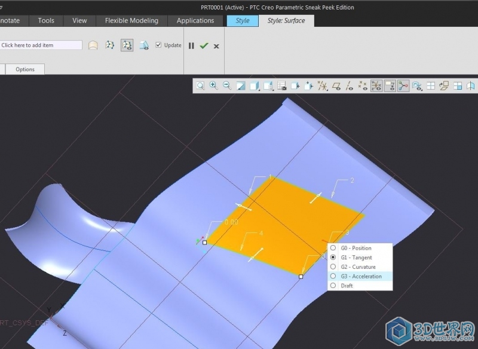Accept the surface with the green checkmark
Image resolution: width=478 pixels, height=349 pixels.
click(x=204, y=46)
